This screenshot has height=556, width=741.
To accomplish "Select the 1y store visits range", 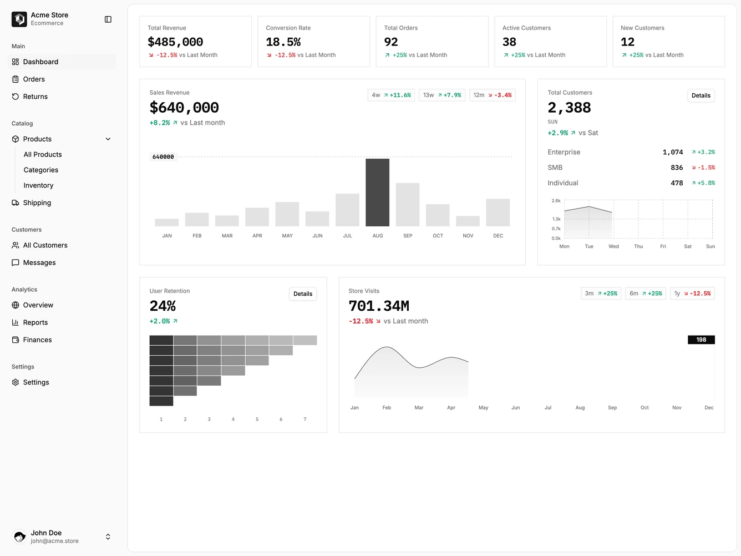I will 692,294.
